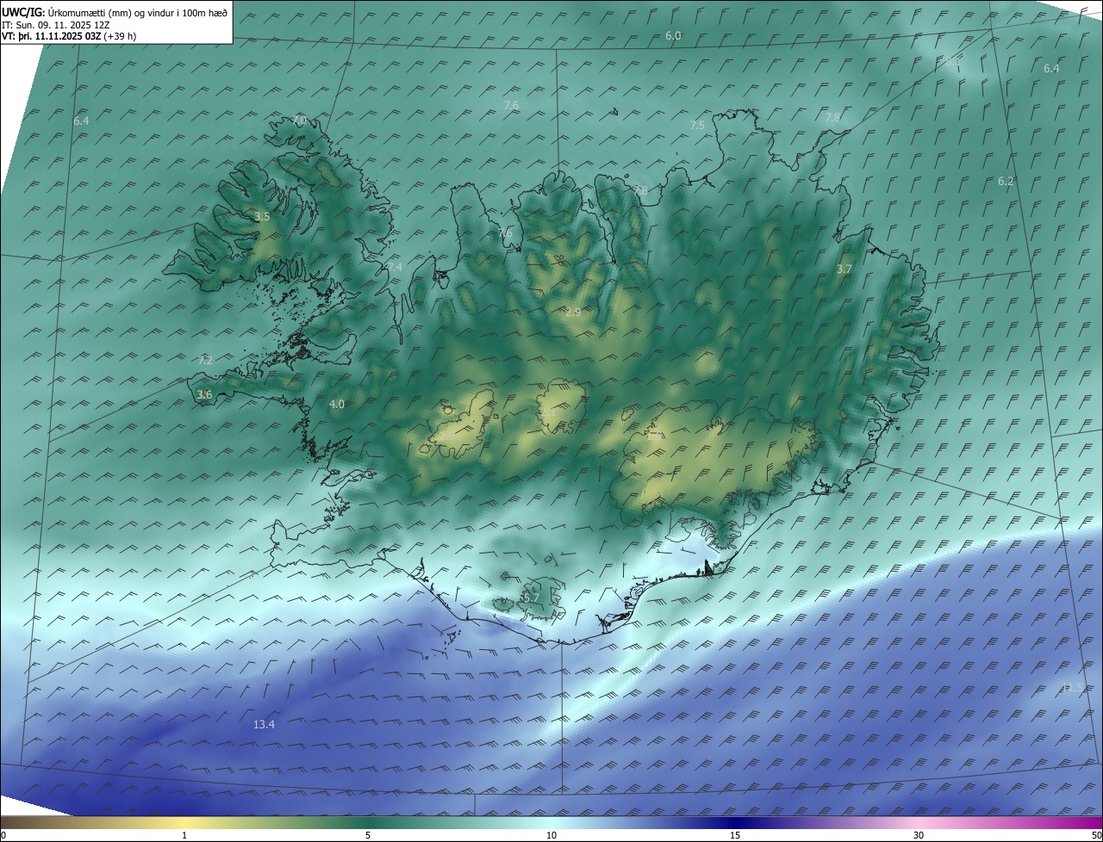Click the 2.0 value label on the glacier
Screen dimensions: 1103x842
pos(446,436)
